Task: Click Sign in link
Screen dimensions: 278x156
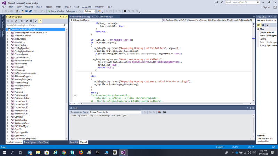Action: (x=266, y=7)
